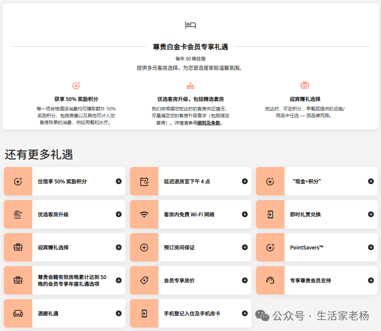The image size is (381, 331).
Task: Click the headset icon on 专享尊贵会员支持 card
Action: point(270,280)
